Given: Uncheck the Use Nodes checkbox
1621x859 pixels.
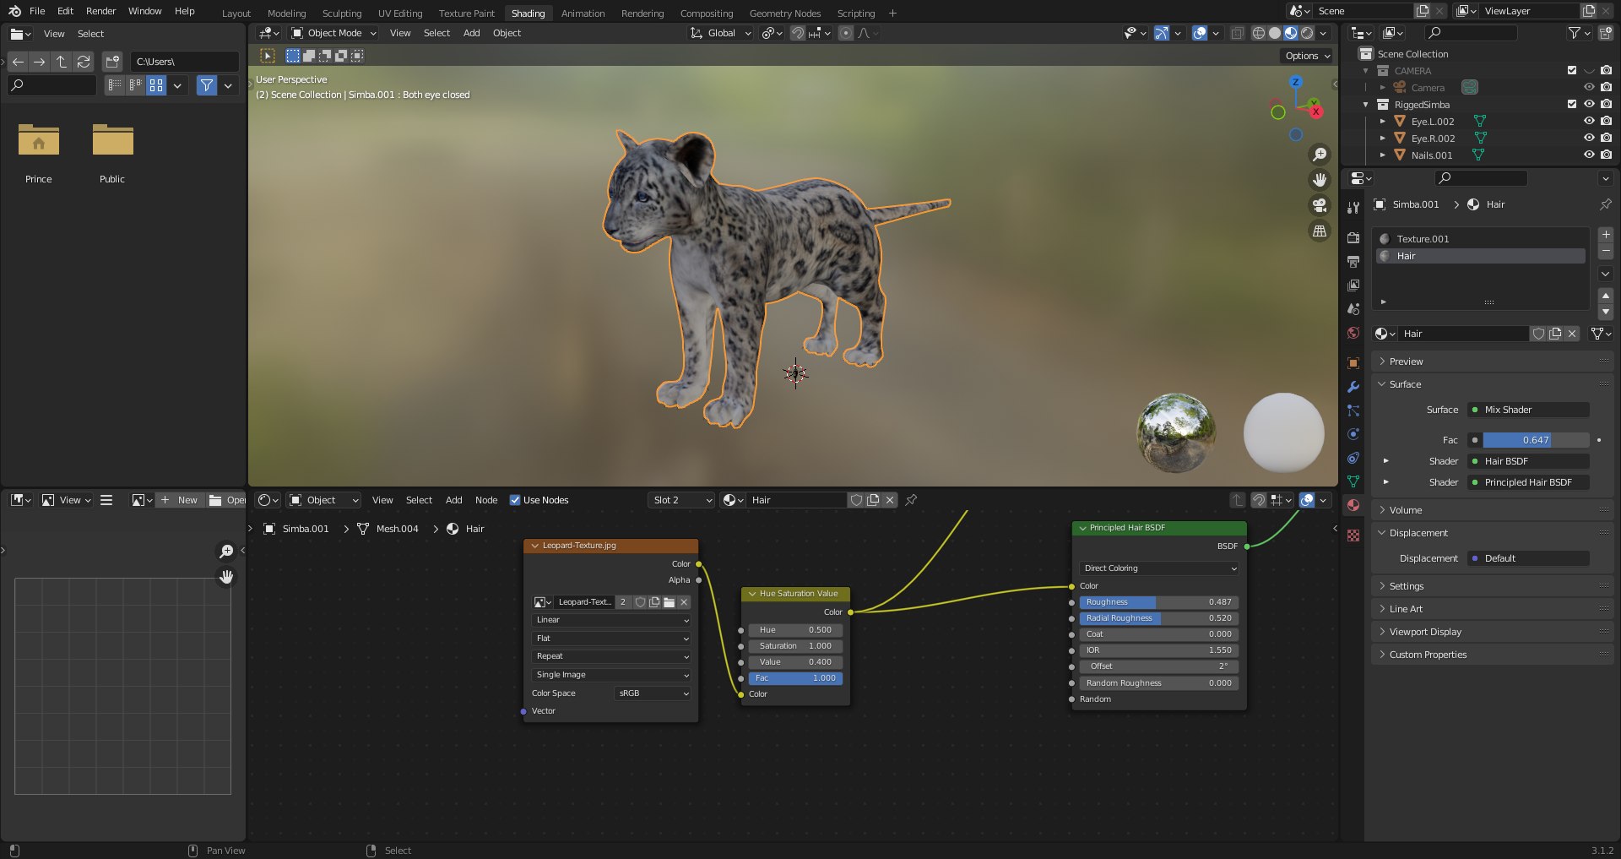Looking at the screenshot, I should coord(515,500).
